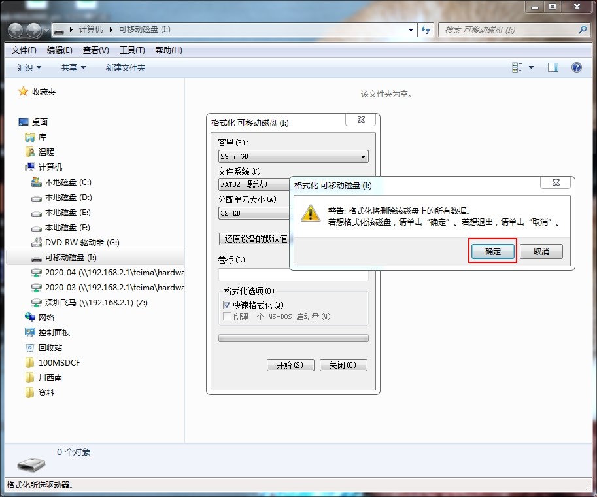Toggle create MS-DOS startup disk checkbox
Viewport: 597px width, 497px height.
228,316
